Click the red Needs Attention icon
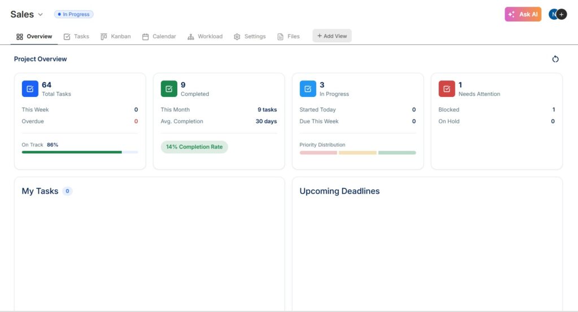Image resolution: width=578 pixels, height=312 pixels. (x=446, y=89)
